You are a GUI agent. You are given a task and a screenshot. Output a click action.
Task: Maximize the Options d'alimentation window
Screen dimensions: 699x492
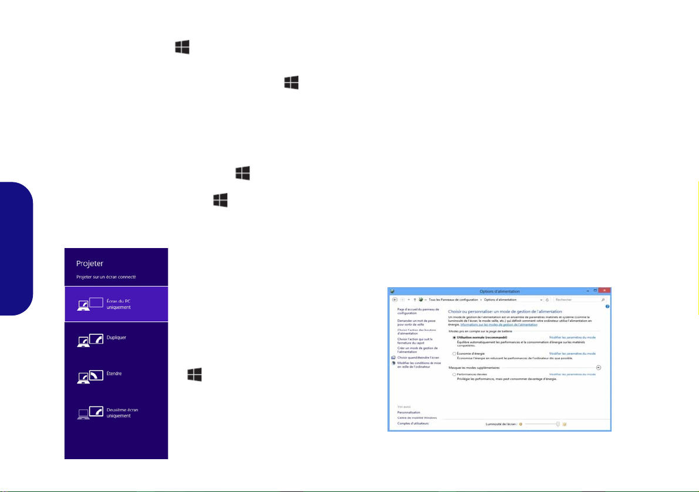coord(595,290)
